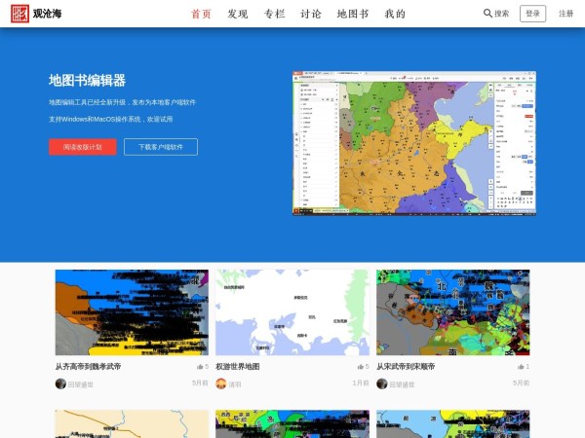Open the 权游世界地图 map thumbnail
585x438 pixels.
[292, 312]
